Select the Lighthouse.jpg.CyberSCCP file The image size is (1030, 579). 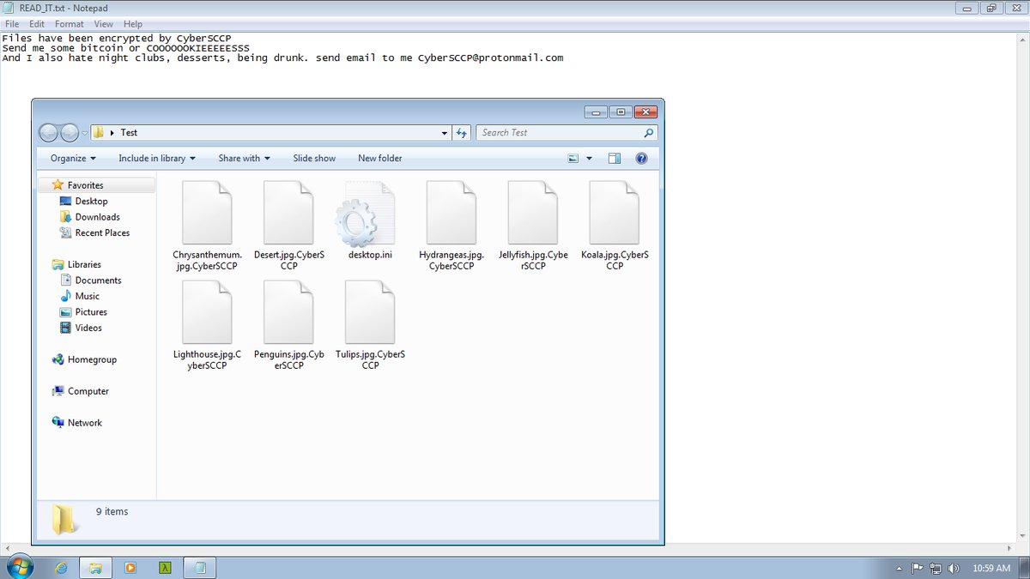[207, 326]
